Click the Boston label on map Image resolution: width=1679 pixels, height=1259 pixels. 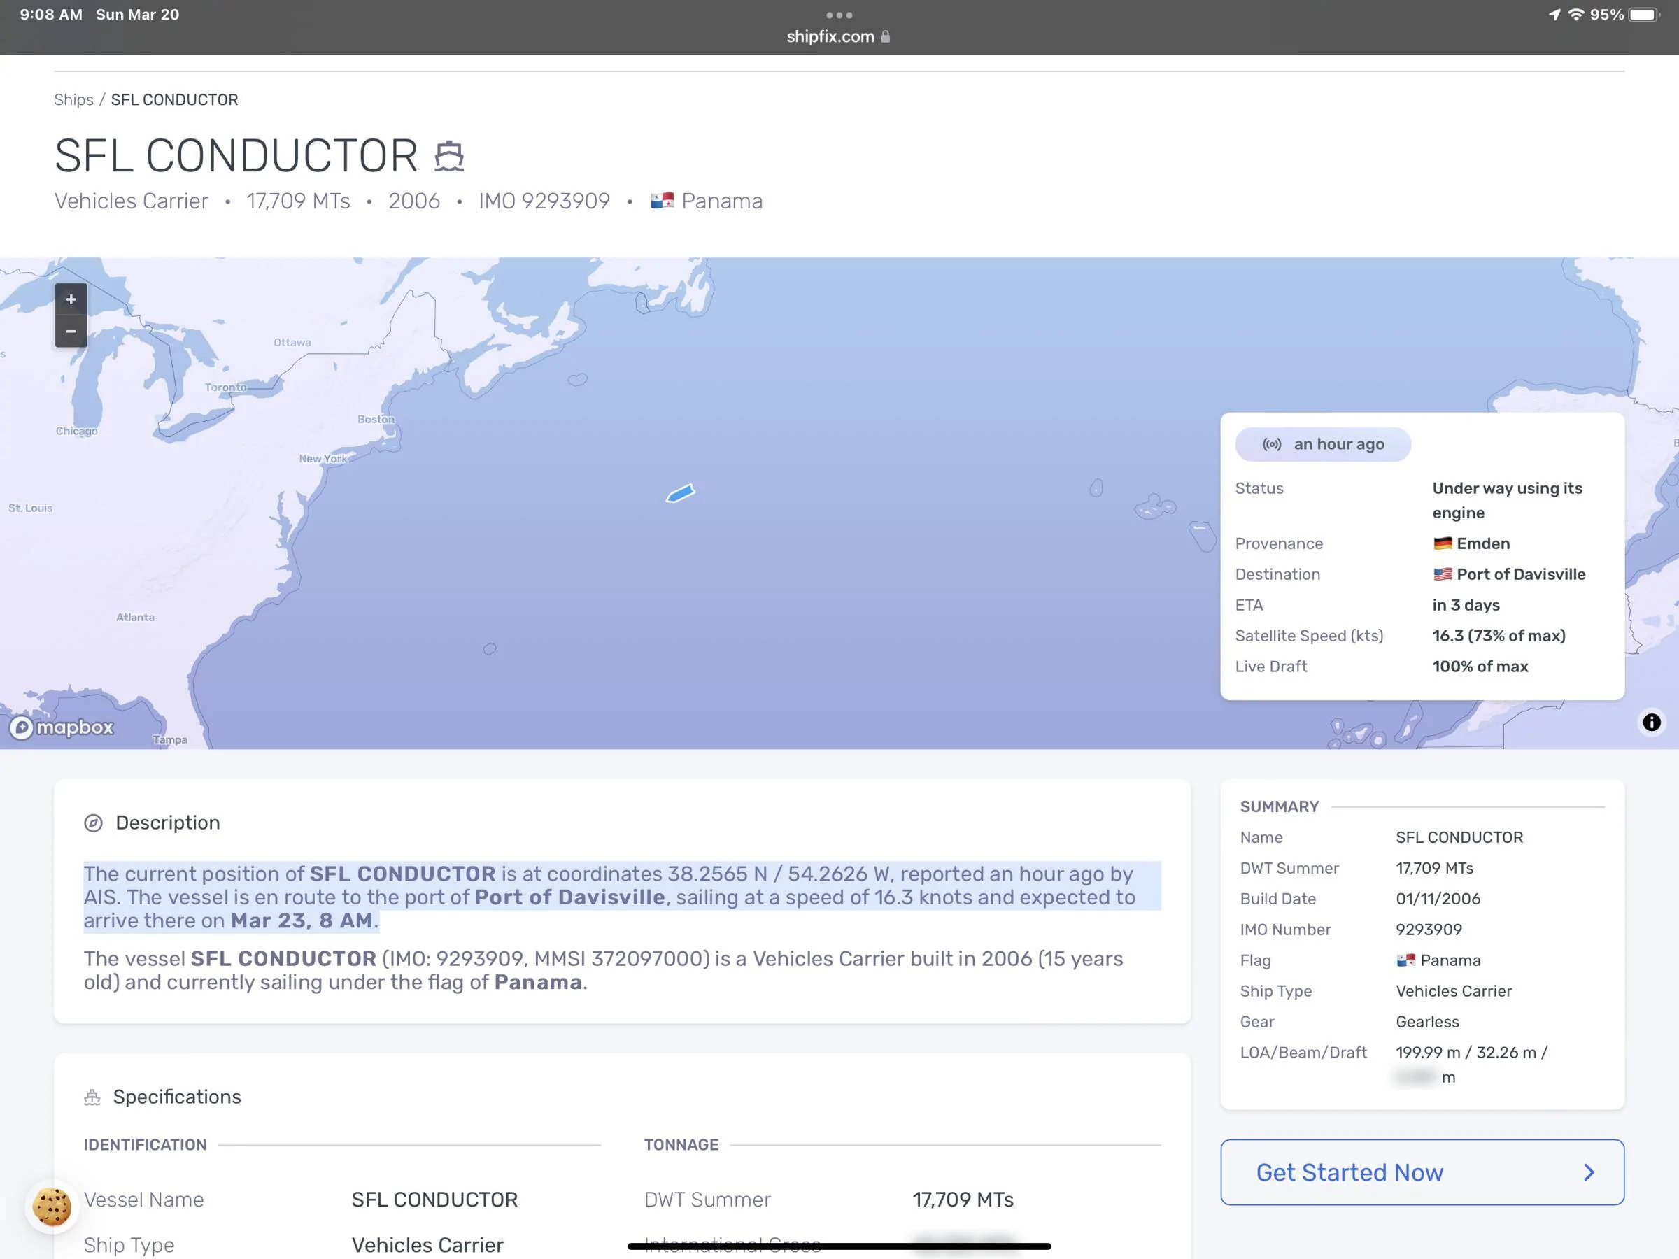pyautogui.click(x=376, y=420)
